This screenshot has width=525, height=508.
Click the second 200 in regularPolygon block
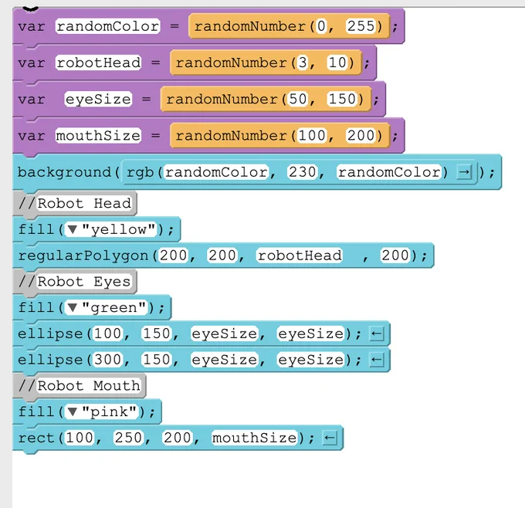coord(222,256)
